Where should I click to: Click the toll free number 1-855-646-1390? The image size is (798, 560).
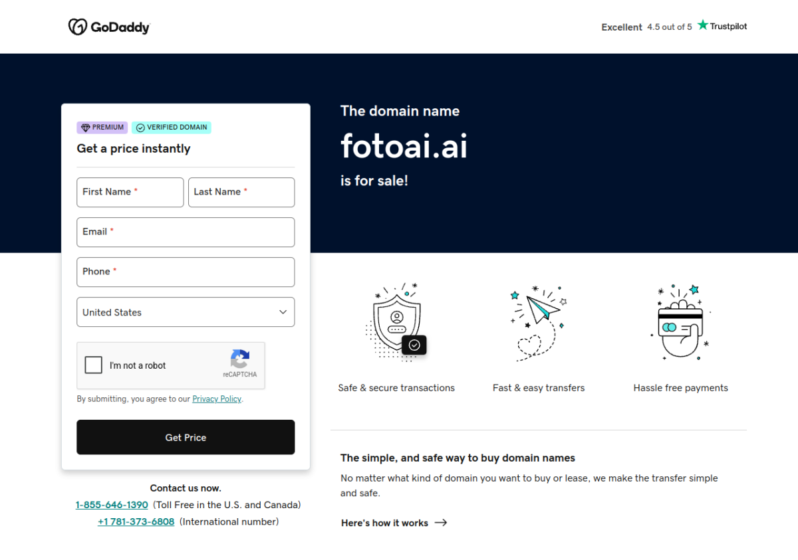pos(112,505)
